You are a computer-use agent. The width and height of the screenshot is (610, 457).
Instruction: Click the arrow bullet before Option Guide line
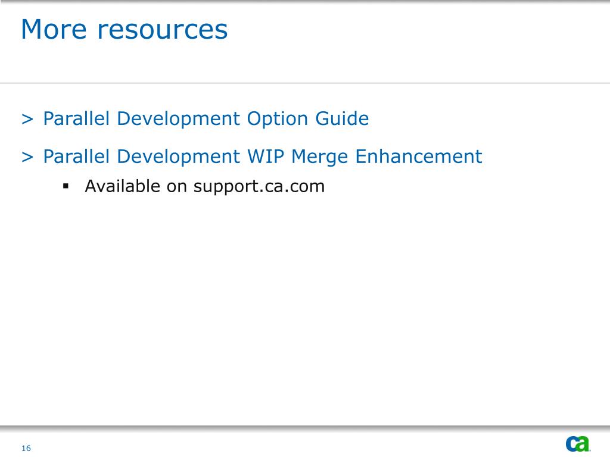tap(27, 119)
